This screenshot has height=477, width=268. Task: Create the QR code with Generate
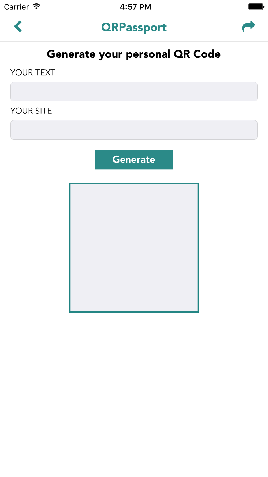click(134, 160)
